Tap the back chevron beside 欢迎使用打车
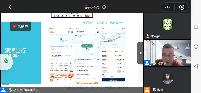This screenshot has width=201, height=93. click(x=76, y=32)
